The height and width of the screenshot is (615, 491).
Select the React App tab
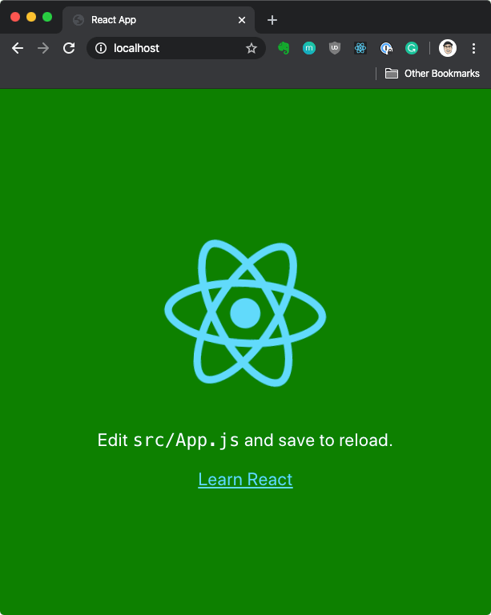click(152, 20)
